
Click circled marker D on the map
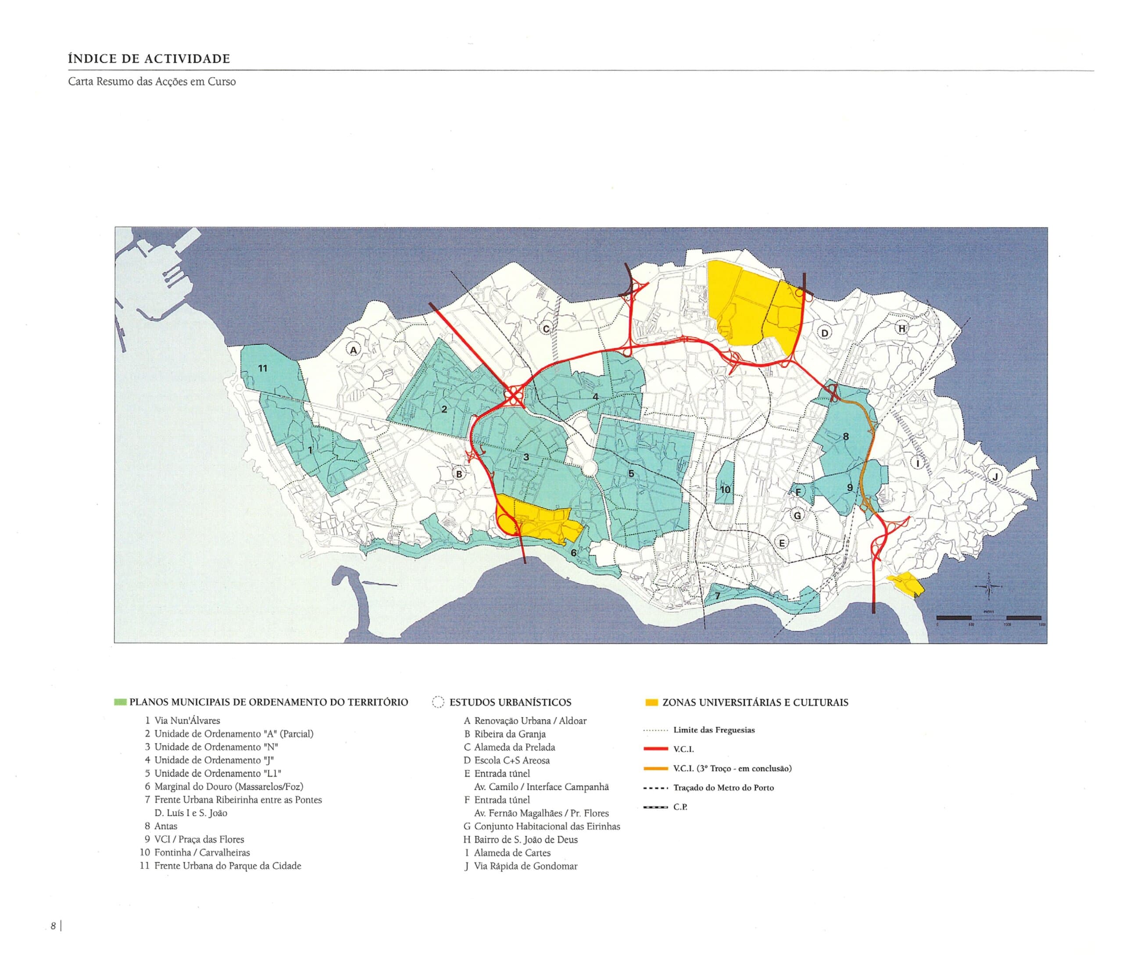point(824,333)
